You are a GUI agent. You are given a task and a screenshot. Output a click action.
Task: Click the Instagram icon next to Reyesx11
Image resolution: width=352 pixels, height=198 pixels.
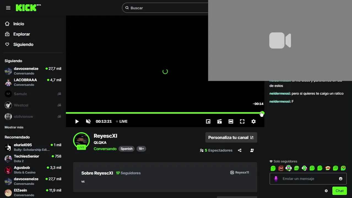coord(232,172)
